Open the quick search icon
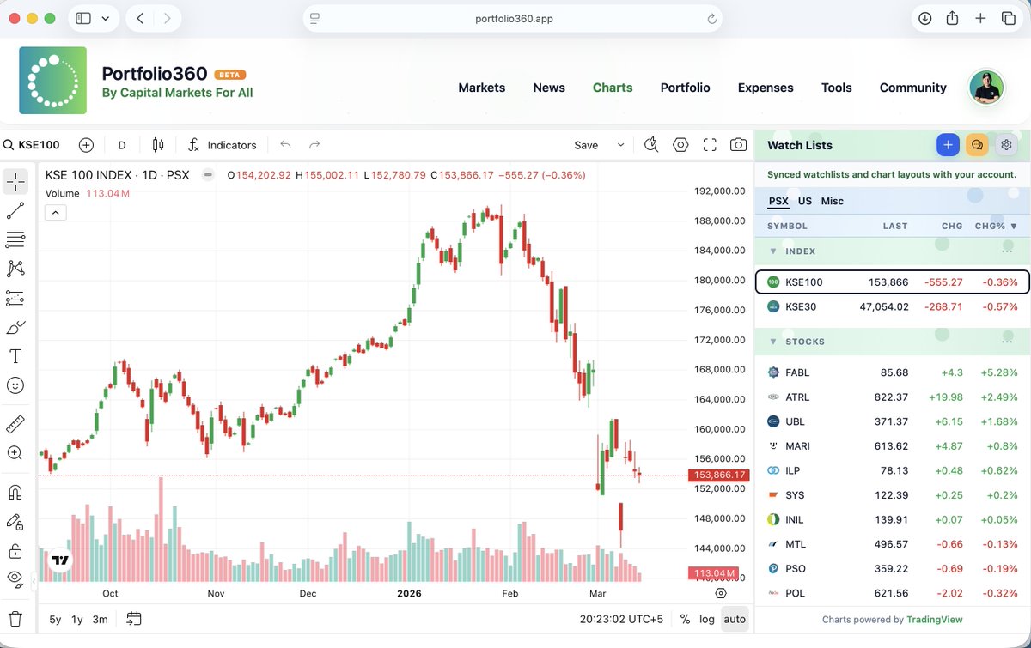Screen dimensions: 1031x648 651,145
